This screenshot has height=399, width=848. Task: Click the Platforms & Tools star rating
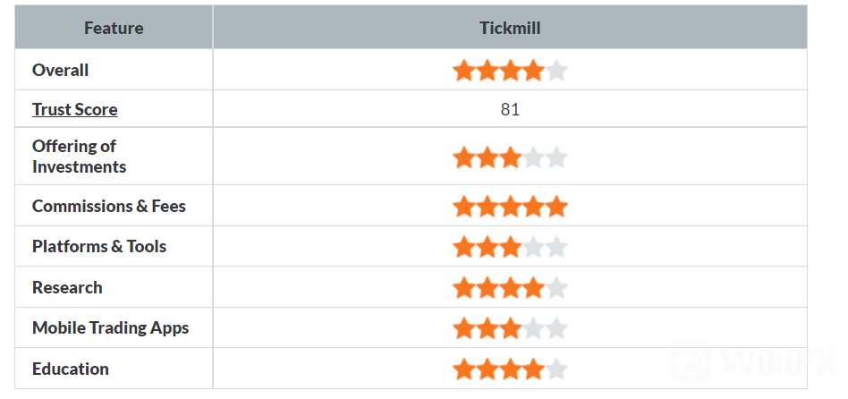(x=510, y=247)
